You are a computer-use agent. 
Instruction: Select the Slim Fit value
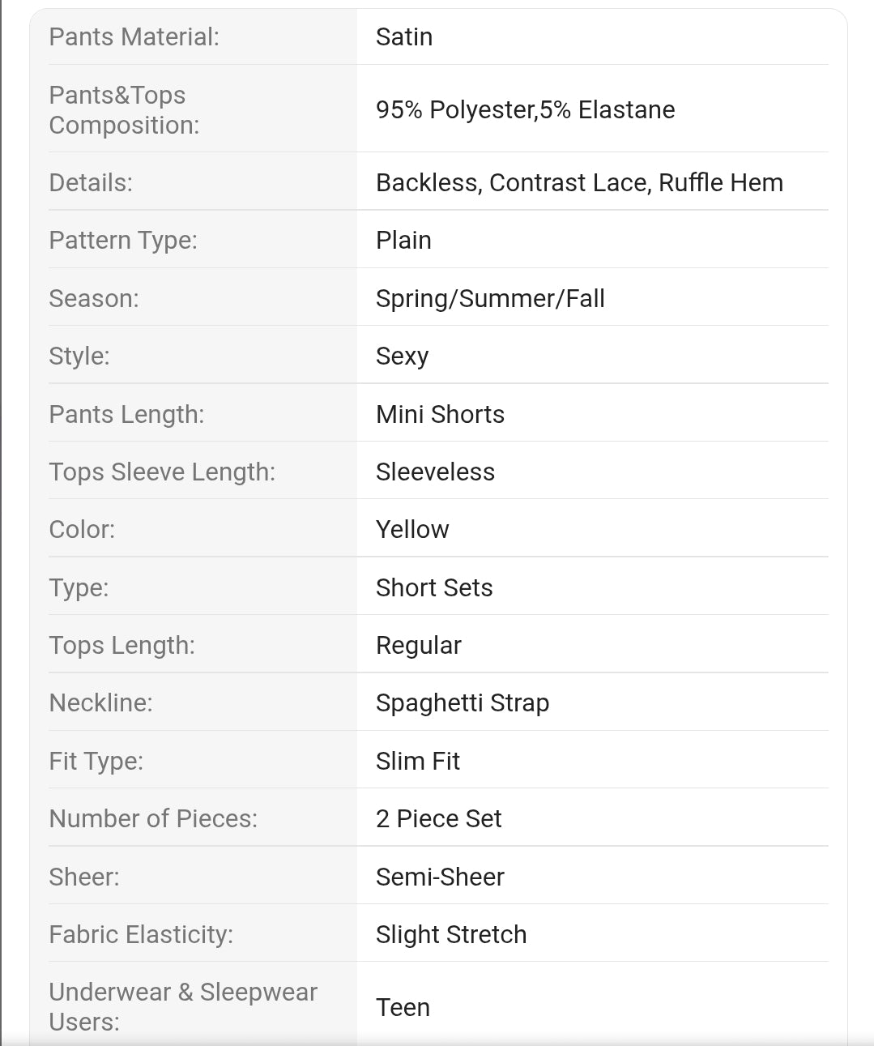418,761
